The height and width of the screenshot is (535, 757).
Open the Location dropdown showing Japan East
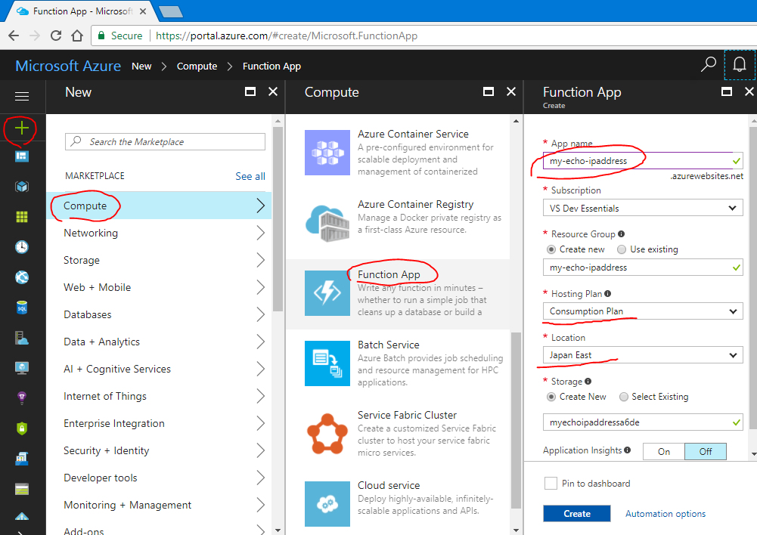pos(643,355)
